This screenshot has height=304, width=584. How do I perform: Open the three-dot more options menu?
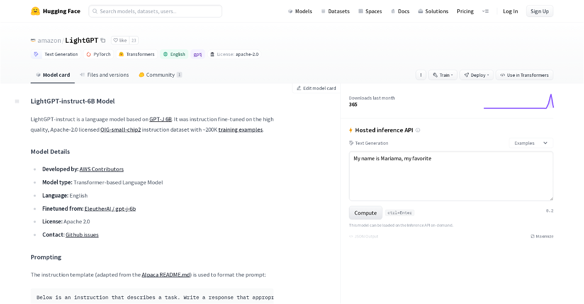click(x=421, y=75)
